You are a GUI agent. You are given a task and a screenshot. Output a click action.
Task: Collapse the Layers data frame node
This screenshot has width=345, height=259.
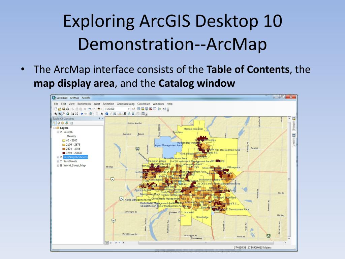(x=54, y=128)
